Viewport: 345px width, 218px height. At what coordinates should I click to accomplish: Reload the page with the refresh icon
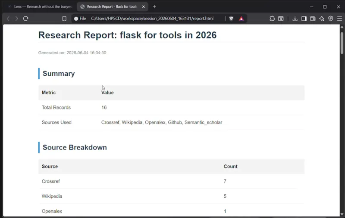(x=26, y=19)
